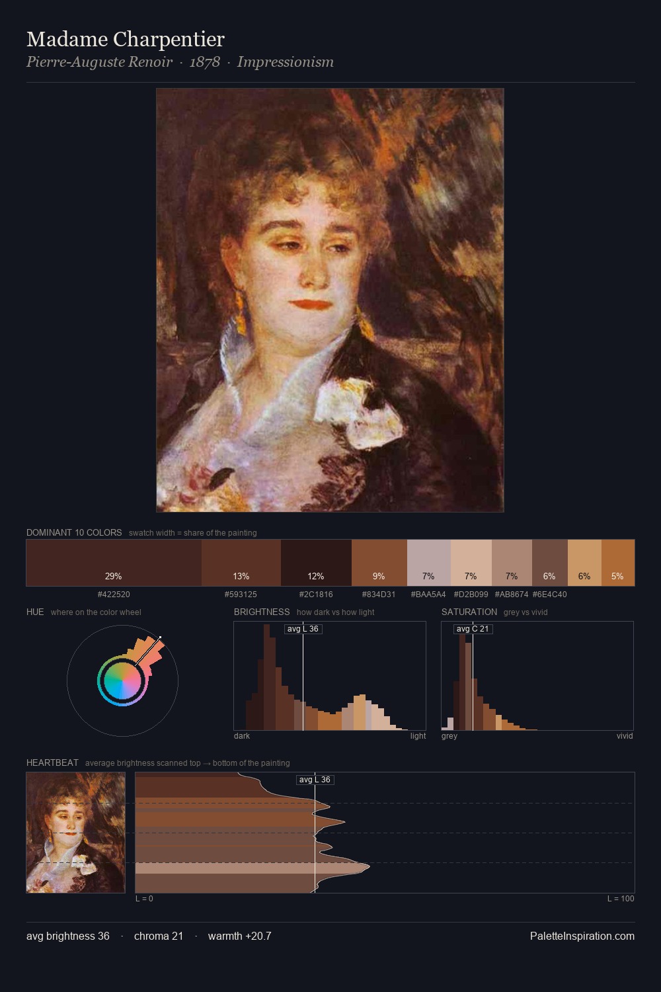661x992 pixels.
Task: Click the chroma 21 footer stat
Action: click(159, 936)
